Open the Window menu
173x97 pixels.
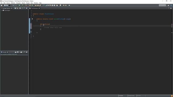coord(36,3)
